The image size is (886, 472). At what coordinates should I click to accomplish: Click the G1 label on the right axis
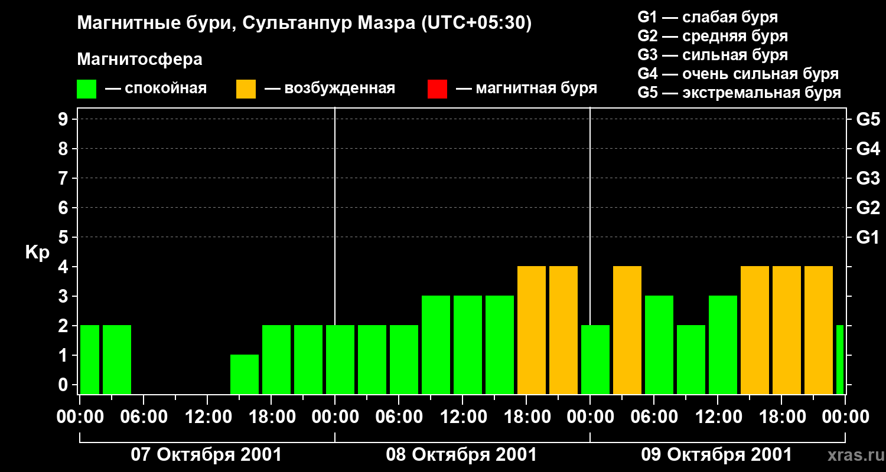click(x=868, y=237)
